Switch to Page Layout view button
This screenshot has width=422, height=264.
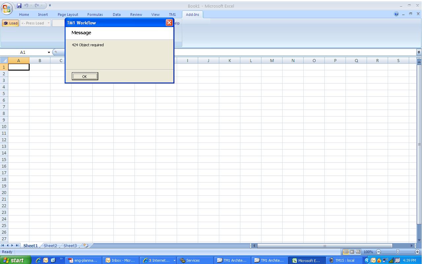(352, 252)
